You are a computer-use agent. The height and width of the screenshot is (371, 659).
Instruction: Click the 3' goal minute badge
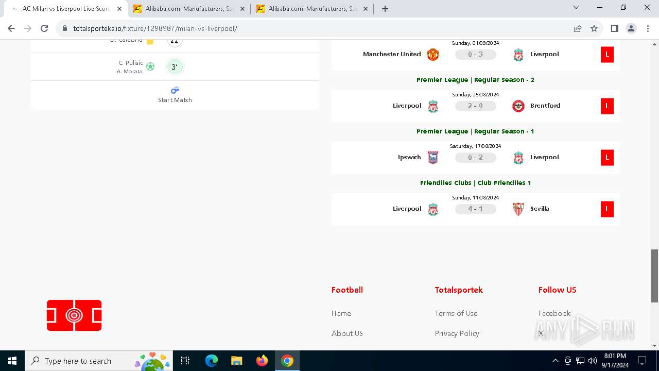pos(175,66)
